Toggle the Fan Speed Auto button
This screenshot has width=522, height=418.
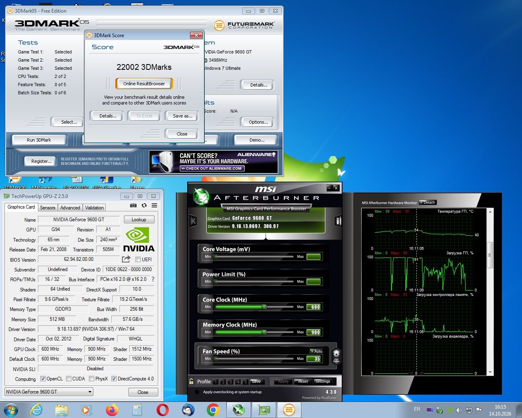[x=316, y=351]
